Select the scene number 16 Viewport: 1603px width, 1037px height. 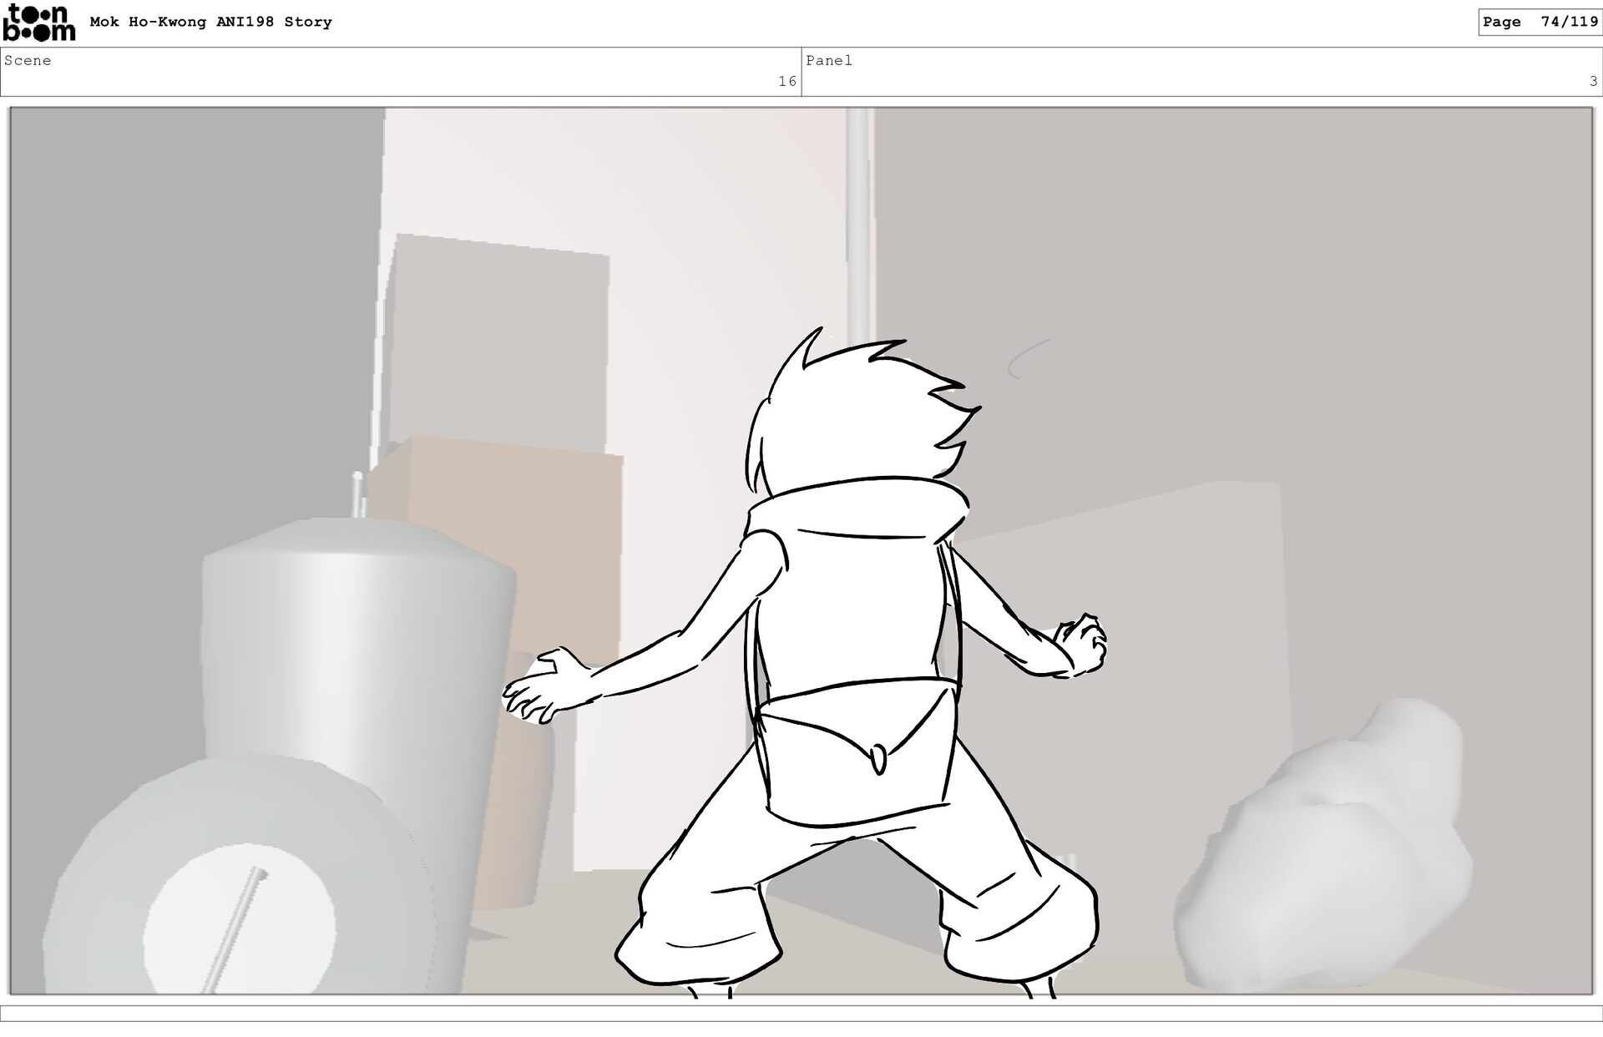point(786,81)
